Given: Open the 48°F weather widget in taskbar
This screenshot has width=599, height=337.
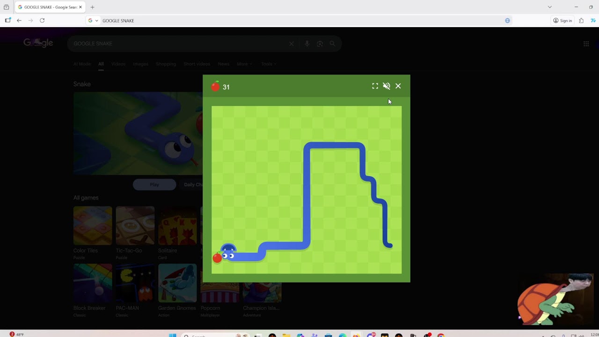Looking at the screenshot, I should click(17, 335).
